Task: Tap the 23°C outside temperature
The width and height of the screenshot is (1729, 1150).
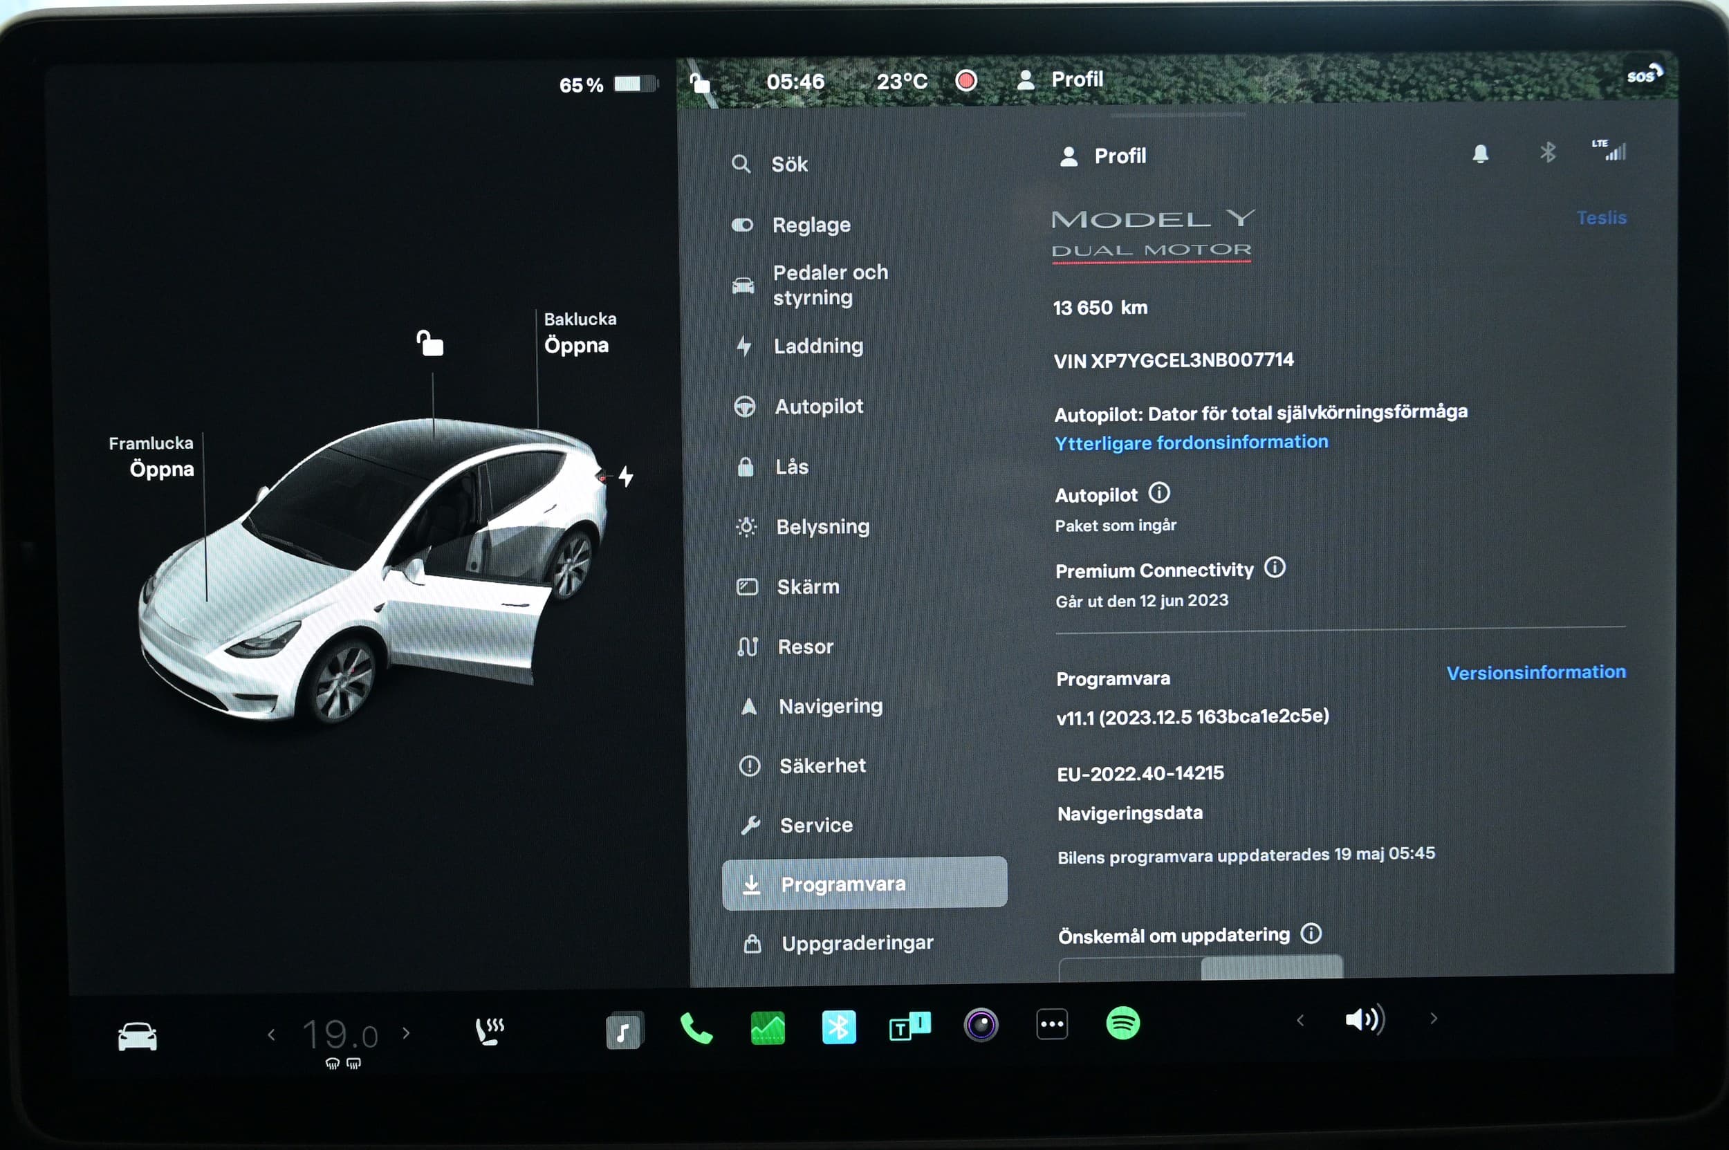Action: pos(902,81)
